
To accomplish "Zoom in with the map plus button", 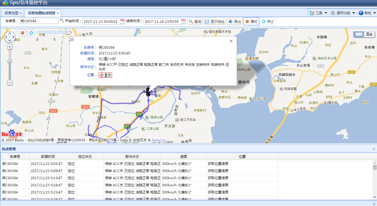I will click(10, 46).
